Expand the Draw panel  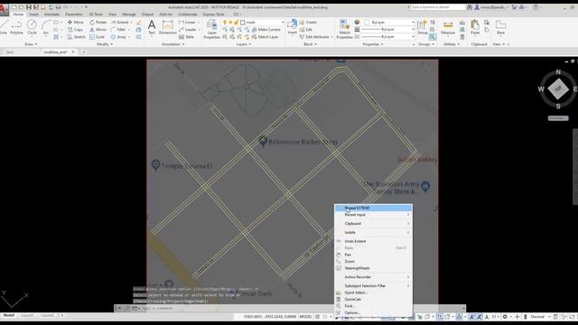point(31,44)
